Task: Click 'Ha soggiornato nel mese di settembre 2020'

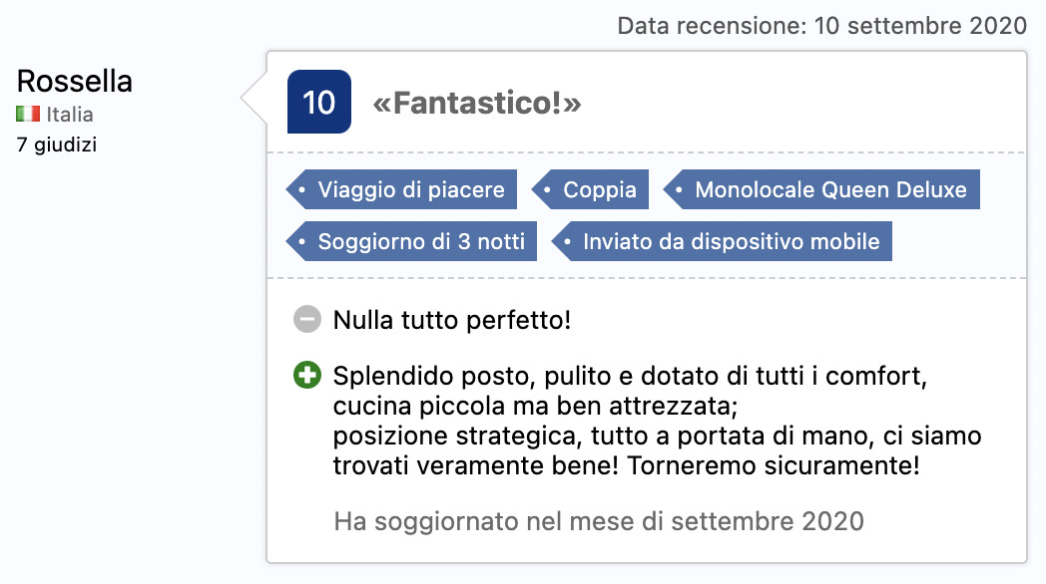Action: click(x=599, y=521)
